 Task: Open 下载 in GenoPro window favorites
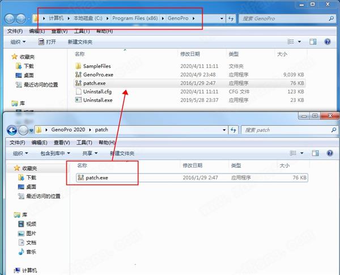pyautogui.click(x=25, y=66)
